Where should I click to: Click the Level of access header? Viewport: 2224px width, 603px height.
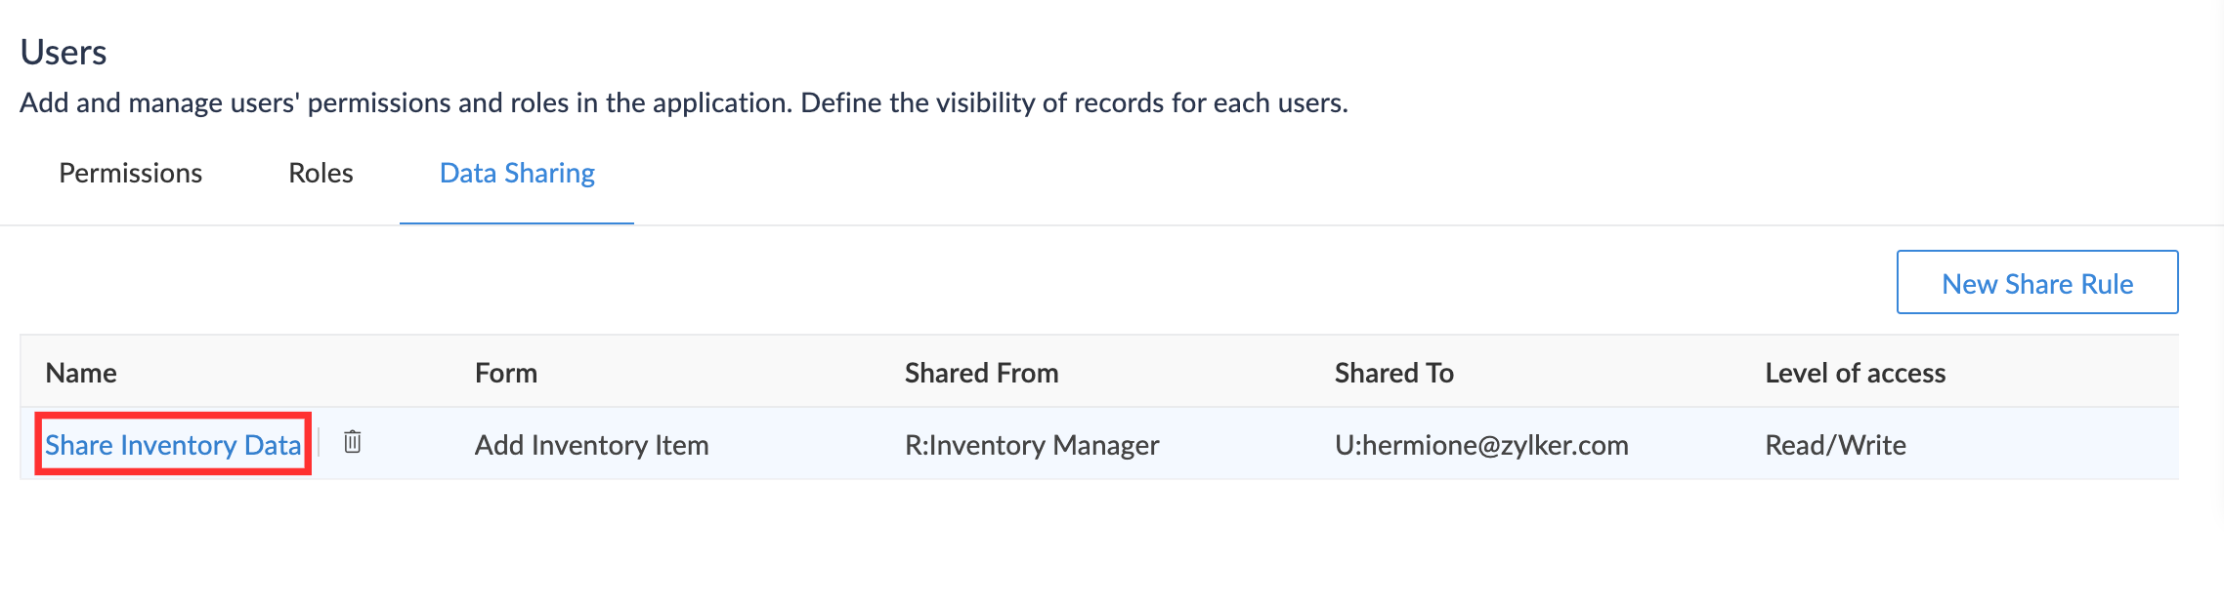coord(1855,373)
